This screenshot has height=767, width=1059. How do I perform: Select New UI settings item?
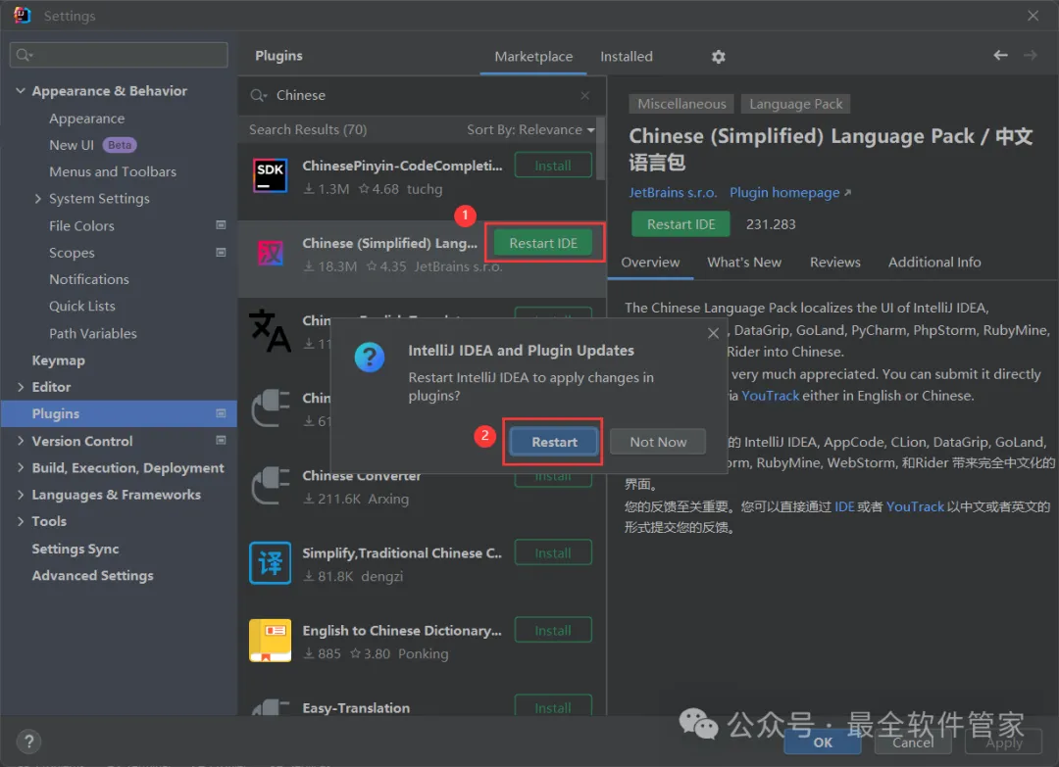click(x=71, y=145)
